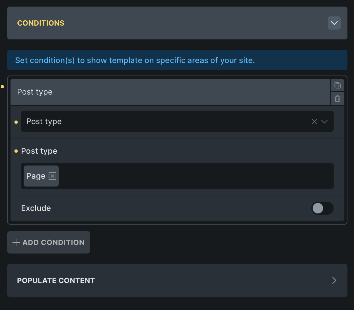Remove the Page tag using its x icon
This screenshot has width=354, height=310.
tap(53, 176)
